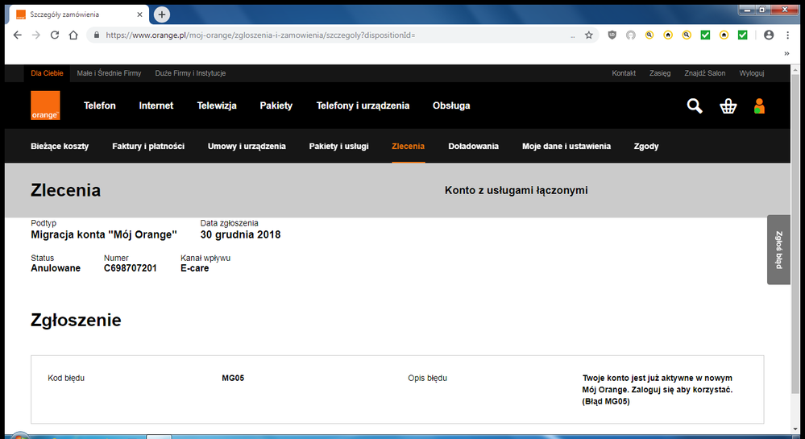Show hidden bookmarks with the double chevron
The height and width of the screenshot is (439, 805).
[x=786, y=53]
